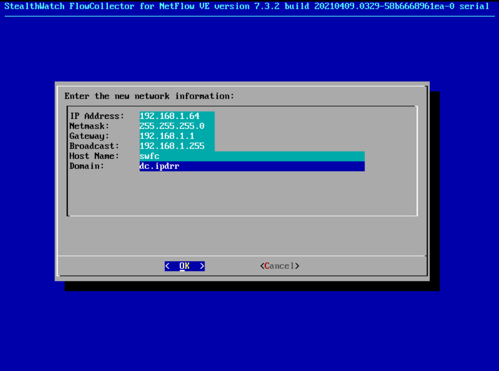This screenshot has height=371, width=499.
Task: Select the OK button
Action: coord(184,266)
